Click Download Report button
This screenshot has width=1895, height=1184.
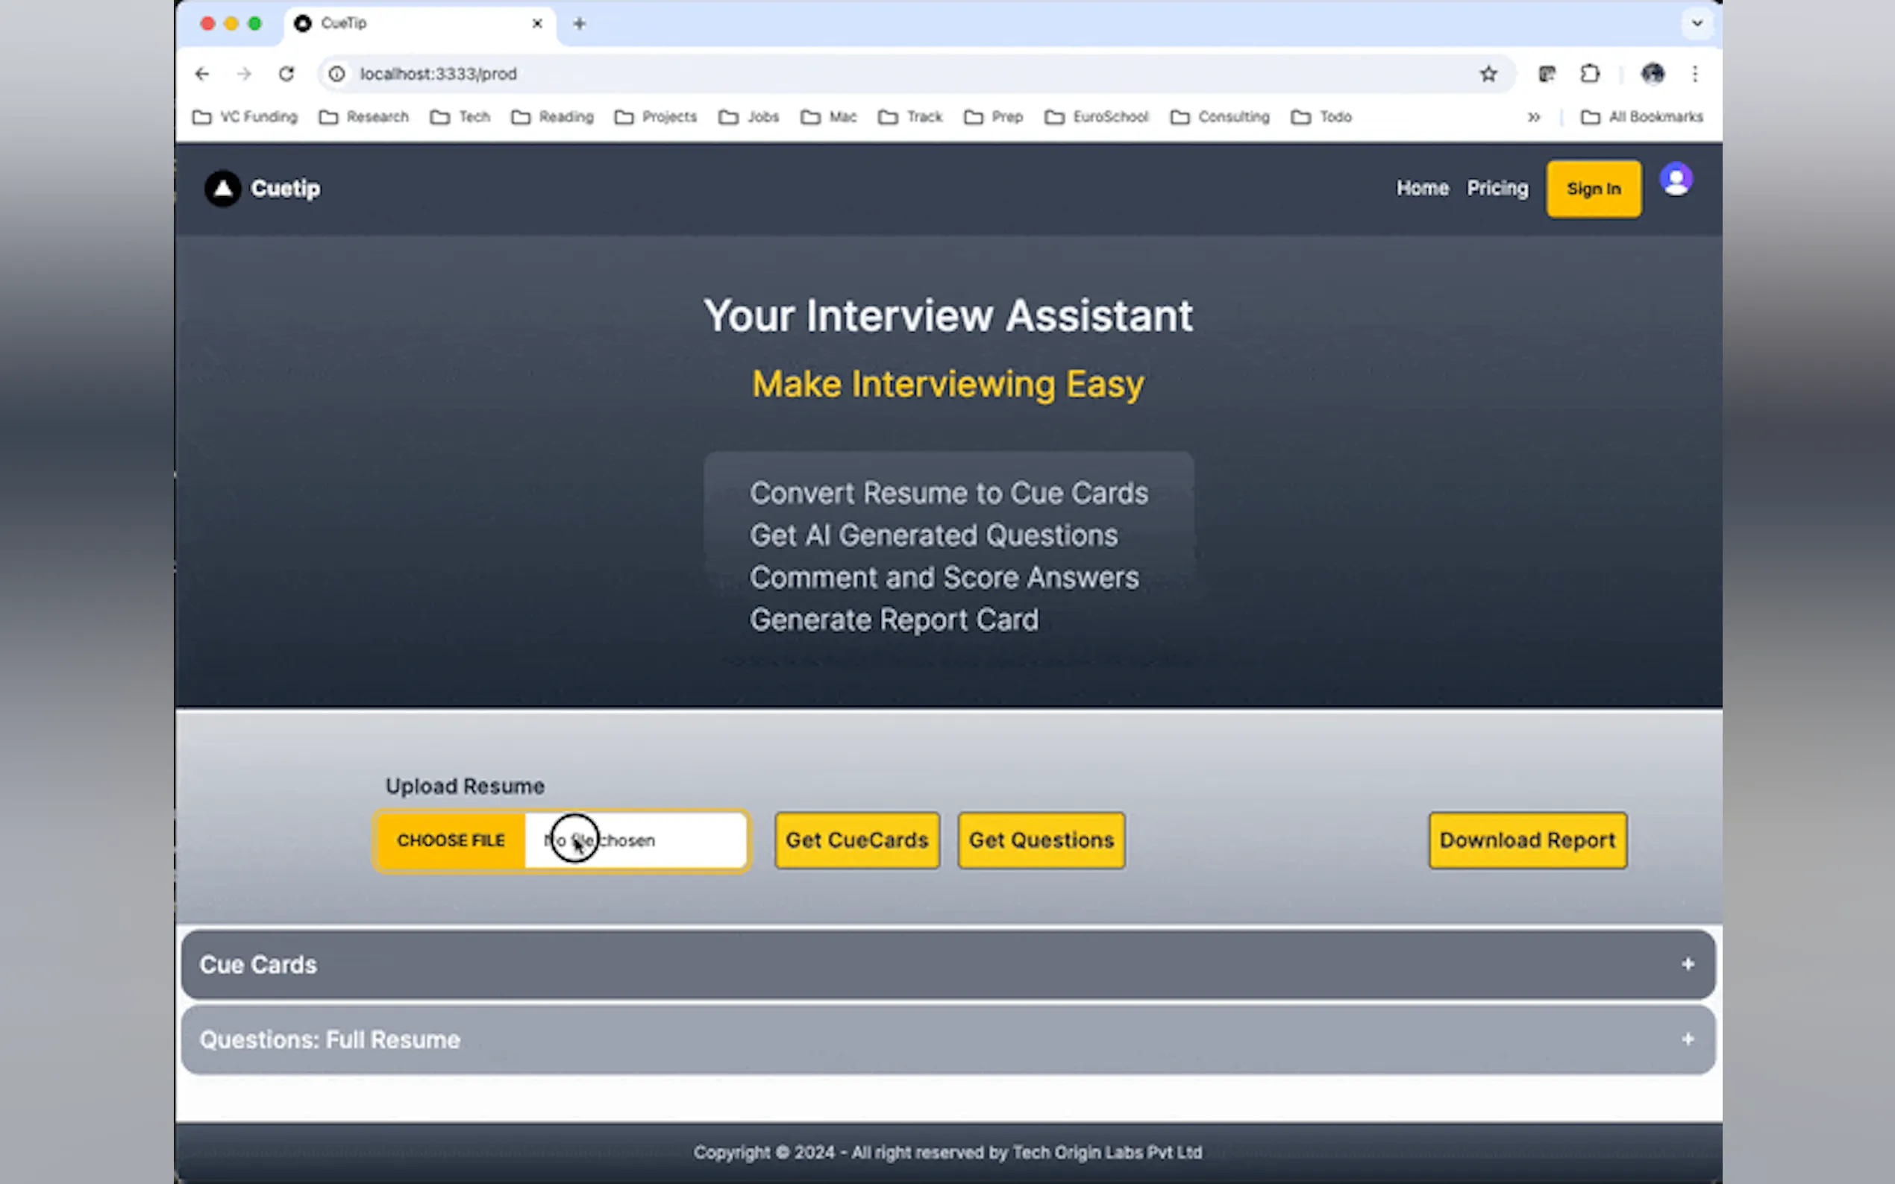point(1526,840)
